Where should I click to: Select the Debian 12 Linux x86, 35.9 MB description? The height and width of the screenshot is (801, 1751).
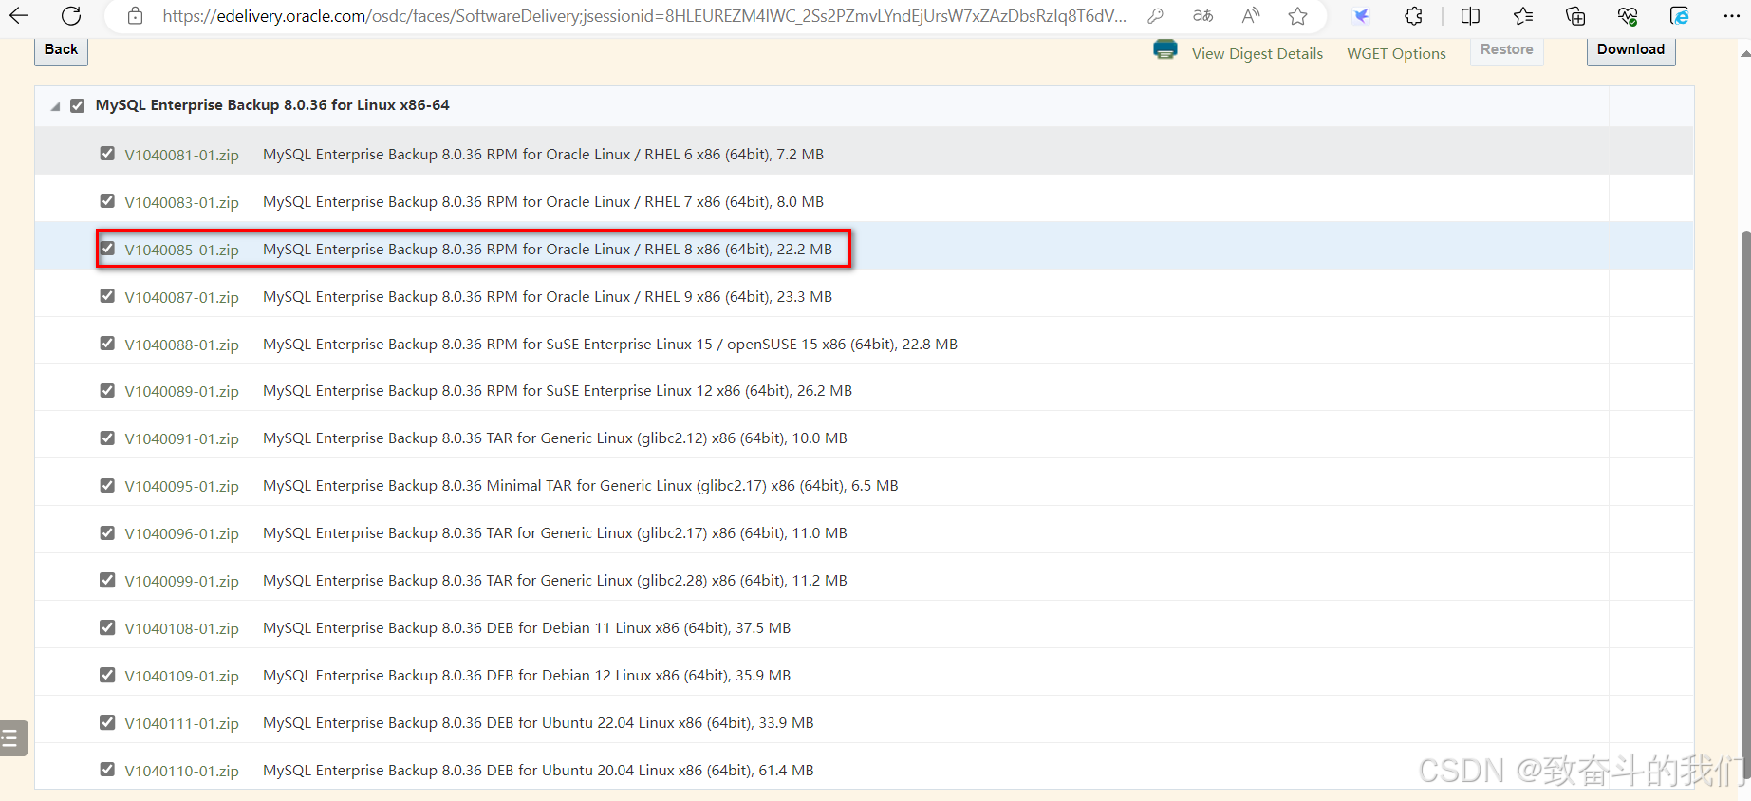(527, 676)
